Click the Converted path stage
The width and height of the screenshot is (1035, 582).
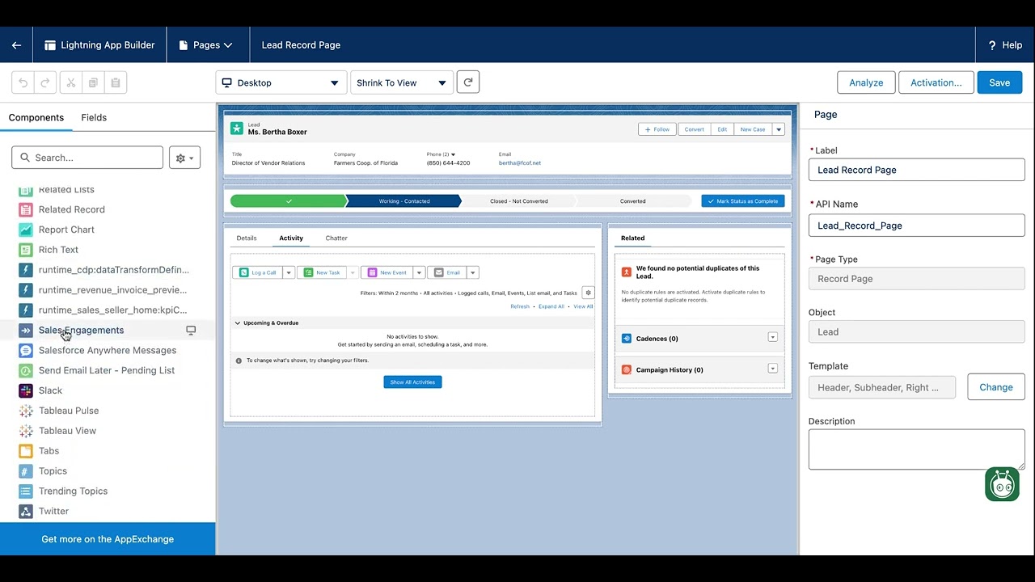[x=633, y=201]
